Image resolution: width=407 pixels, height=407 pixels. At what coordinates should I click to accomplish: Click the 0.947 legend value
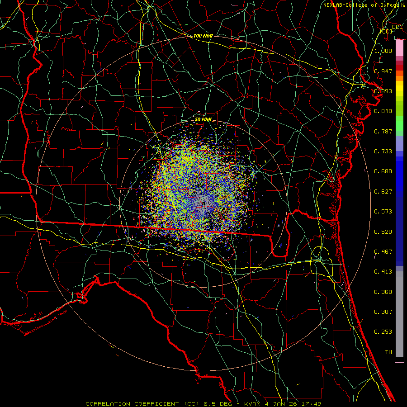[x=383, y=71]
